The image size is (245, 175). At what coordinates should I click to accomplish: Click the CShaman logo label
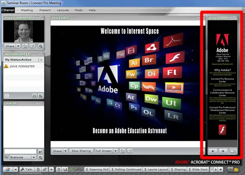[x=8, y=10]
